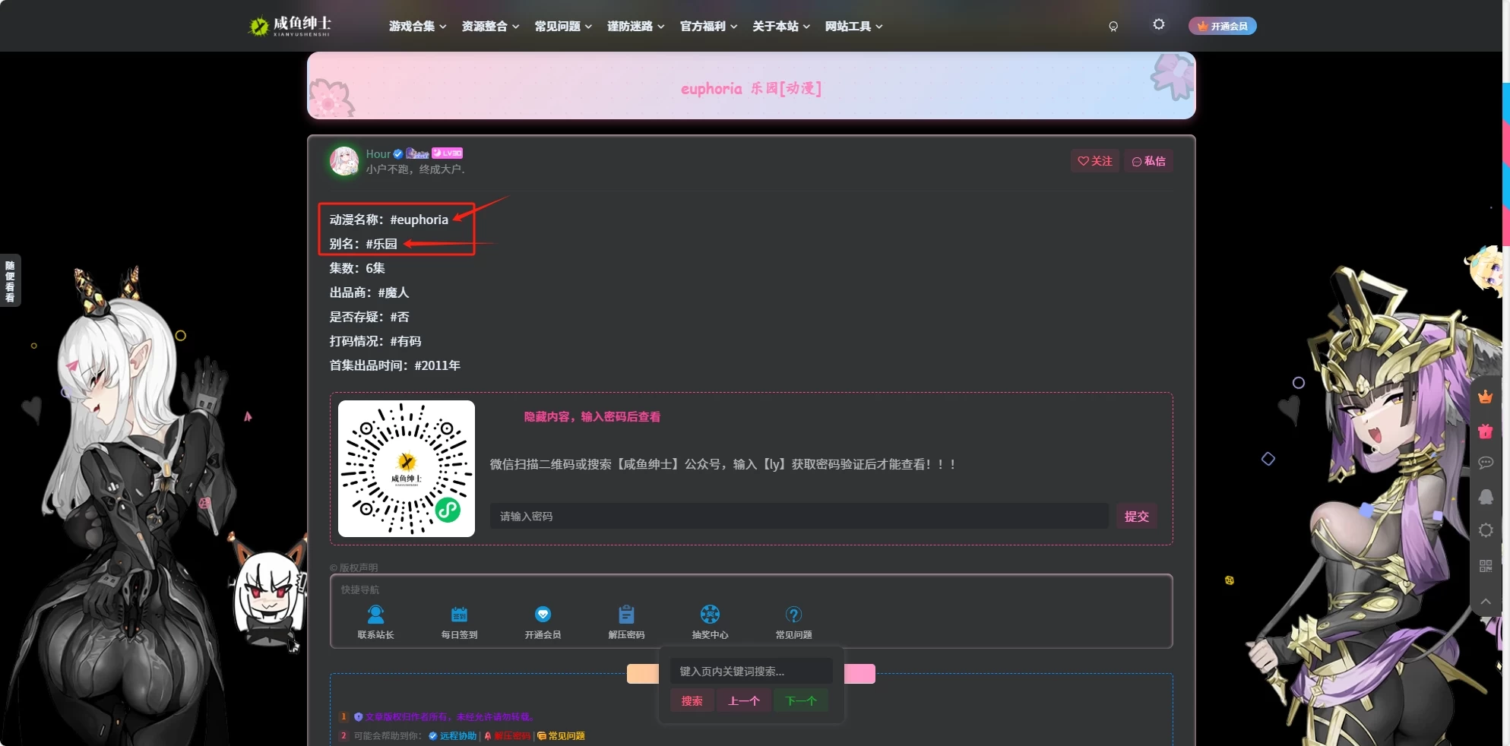Viewport: 1510px width, 746px height.
Task: Click the back-to-top chevron arrow
Action: (x=1486, y=601)
